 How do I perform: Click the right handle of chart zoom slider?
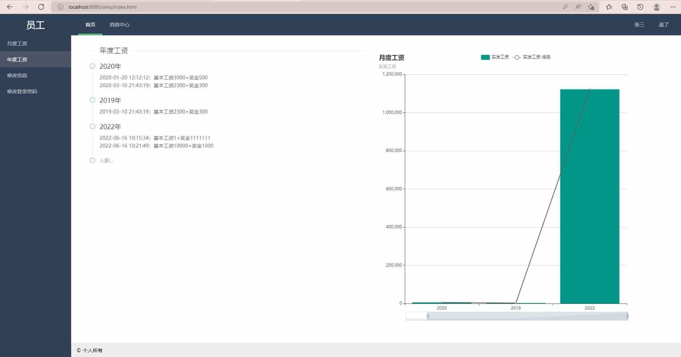point(627,316)
